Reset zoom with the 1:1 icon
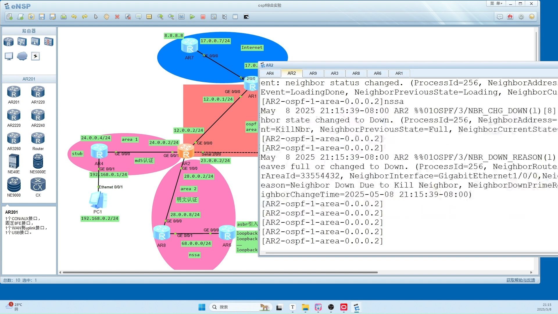This screenshot has width=558, height=314. [x=182, y=17]
